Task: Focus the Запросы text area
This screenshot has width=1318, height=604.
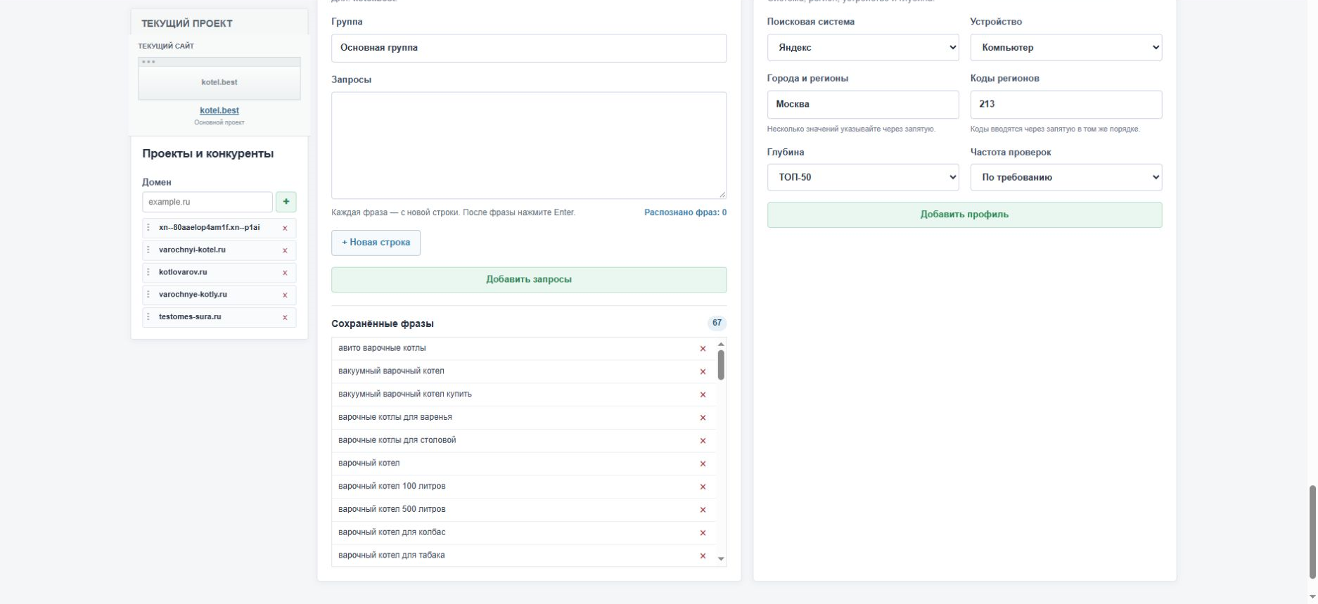Action: [529, 146]
